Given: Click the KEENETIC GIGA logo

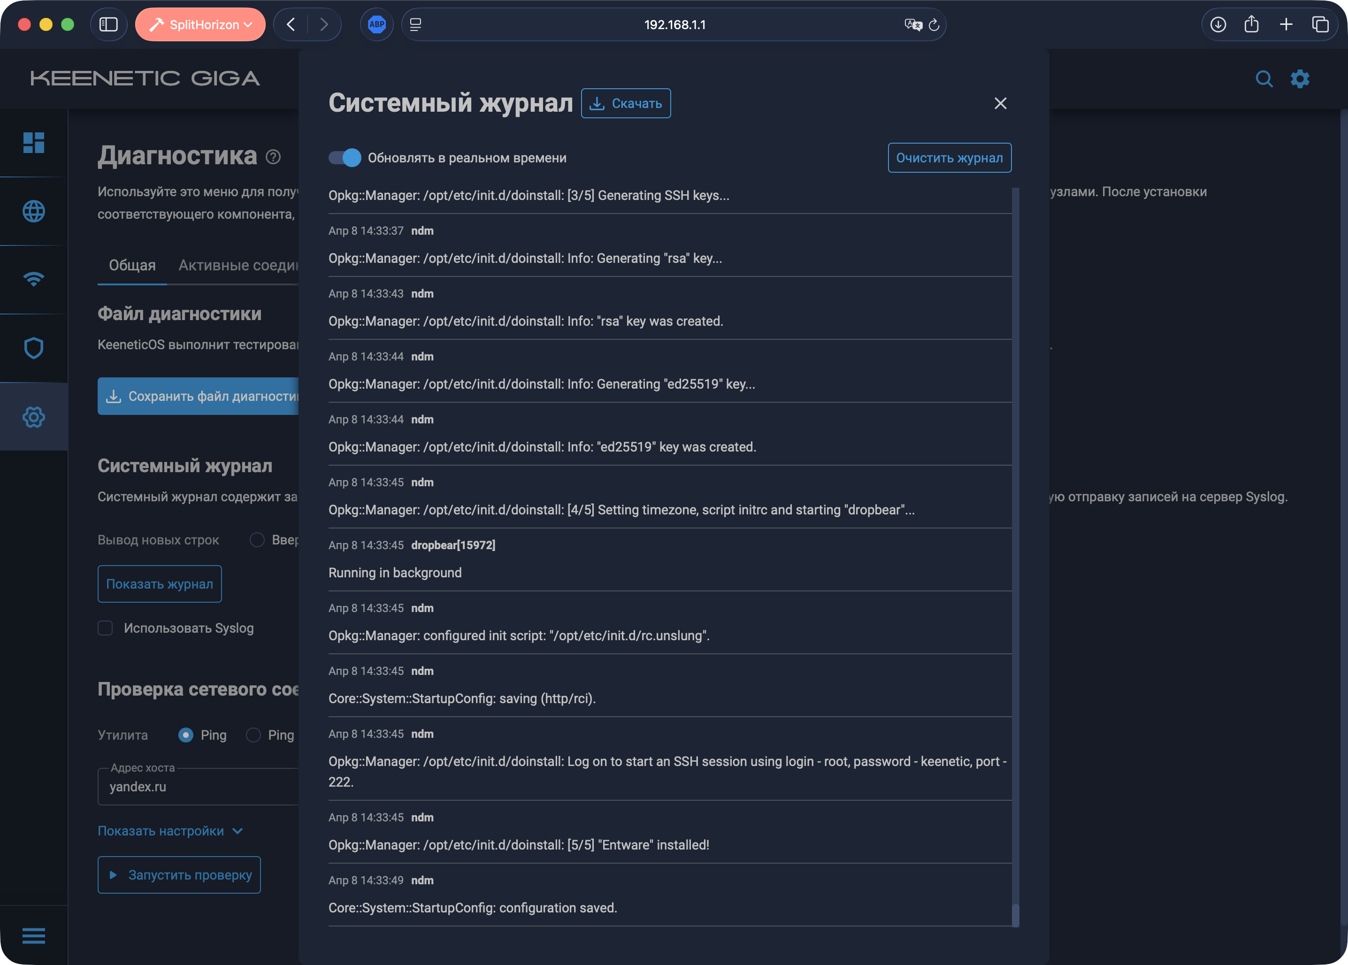Looking at the screenshot, I should (x=145, y=78).
